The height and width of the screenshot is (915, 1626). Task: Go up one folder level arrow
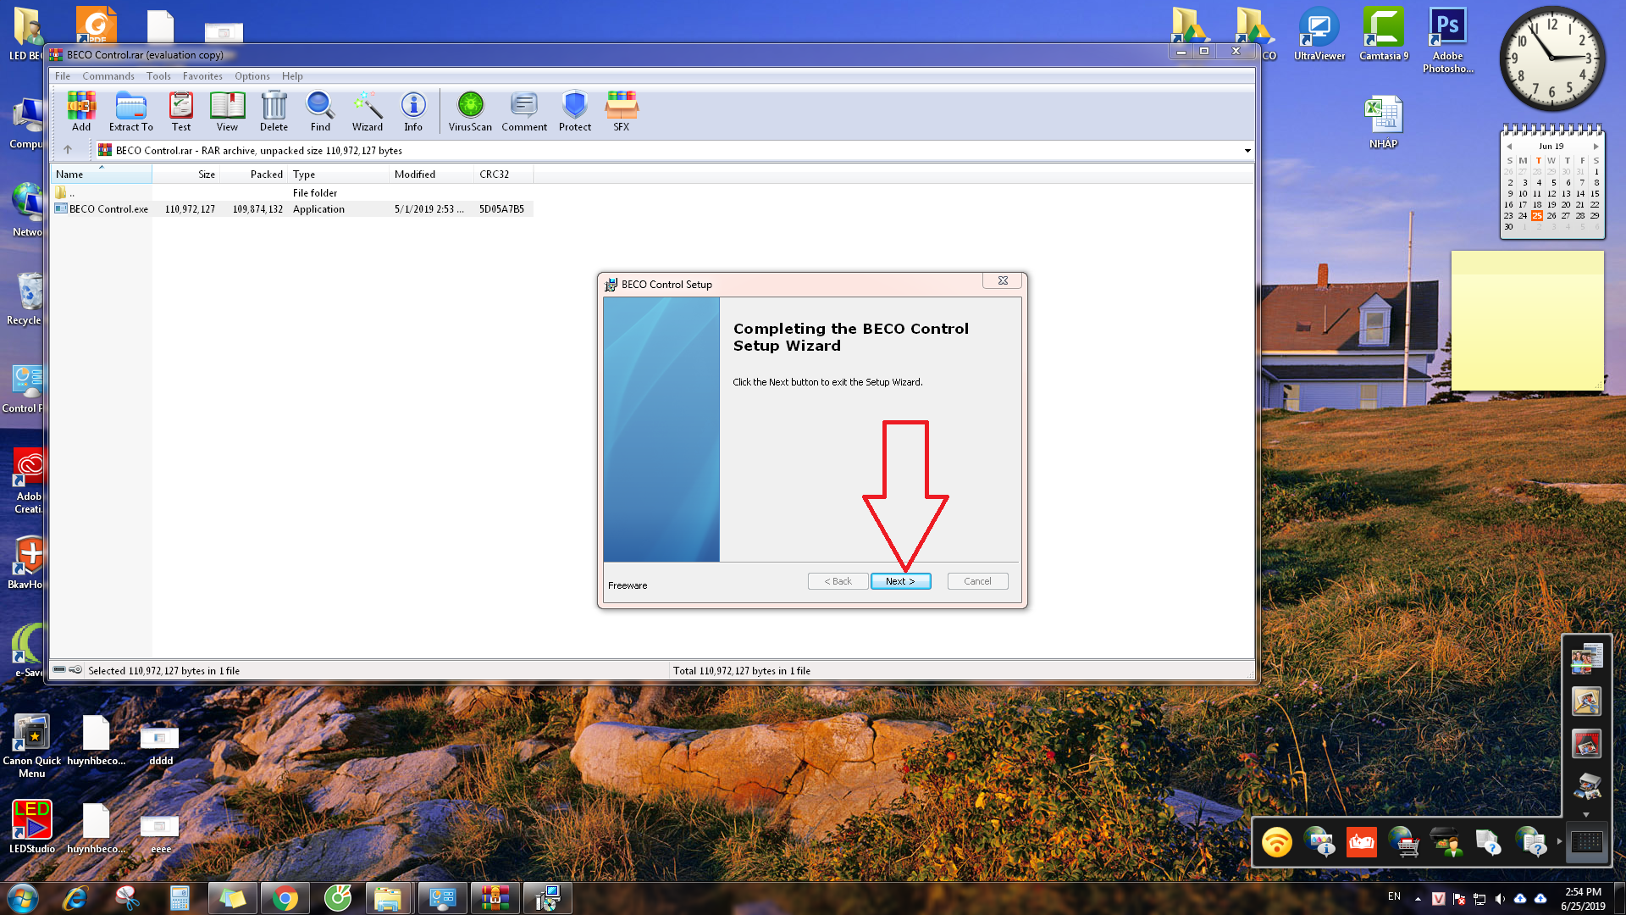click(x=68, y=150)
